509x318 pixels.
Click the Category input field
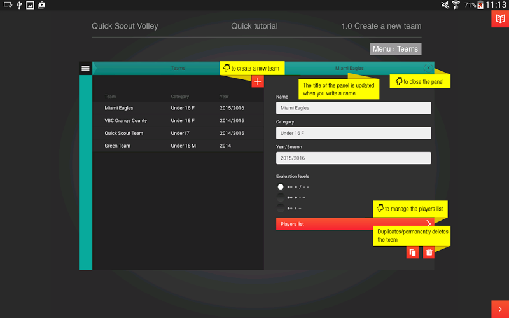click(354, 133)
